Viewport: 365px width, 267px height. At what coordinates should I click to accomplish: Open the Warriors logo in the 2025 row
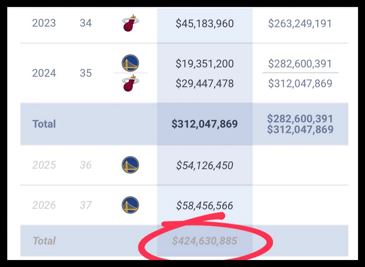pyautogui.click(x=130, y=165)
